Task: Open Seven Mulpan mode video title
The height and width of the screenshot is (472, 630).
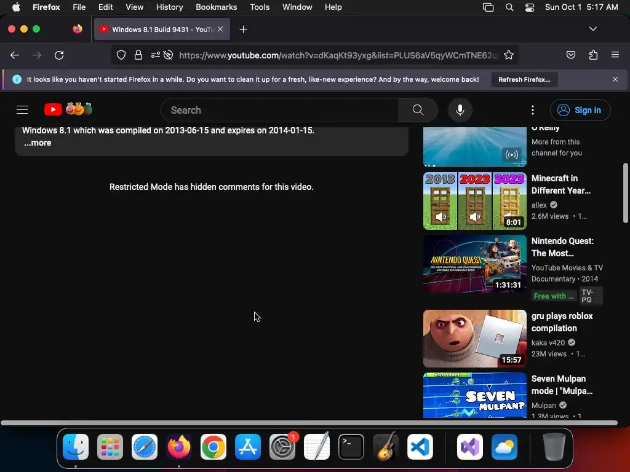Action: 562,385
